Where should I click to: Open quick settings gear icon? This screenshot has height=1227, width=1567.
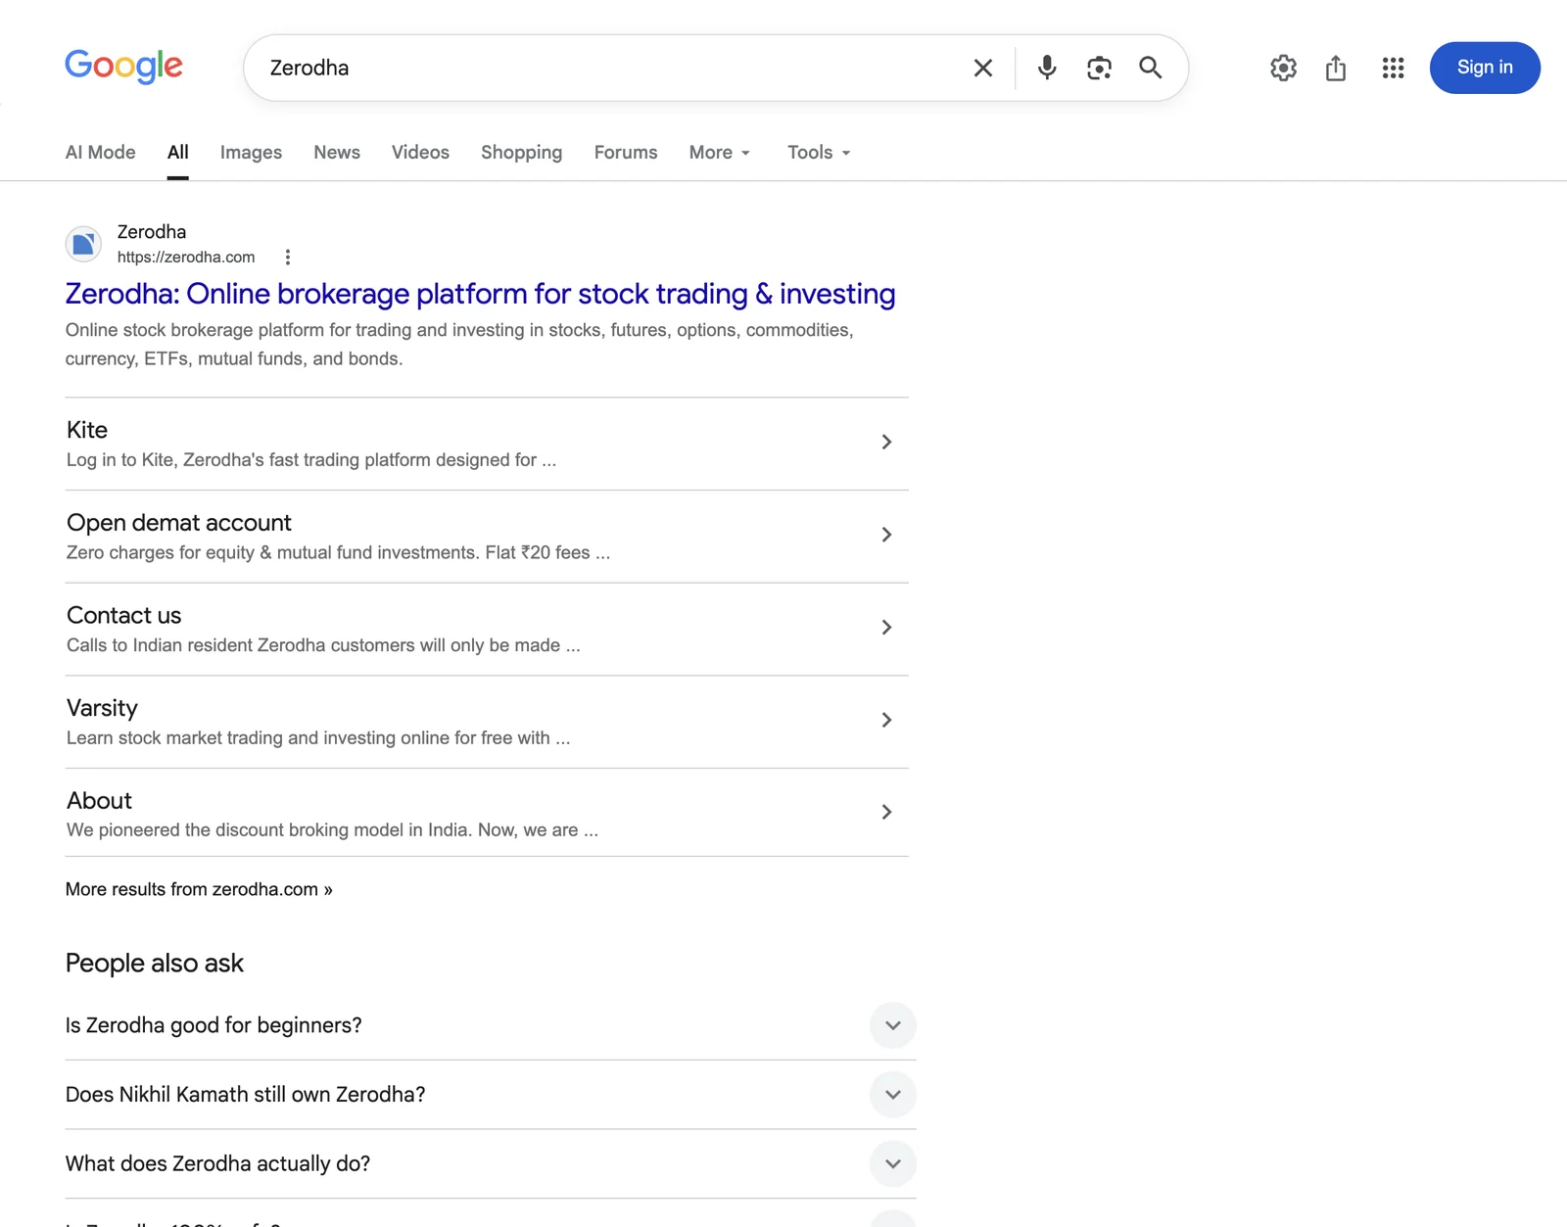coord(1283,68)
